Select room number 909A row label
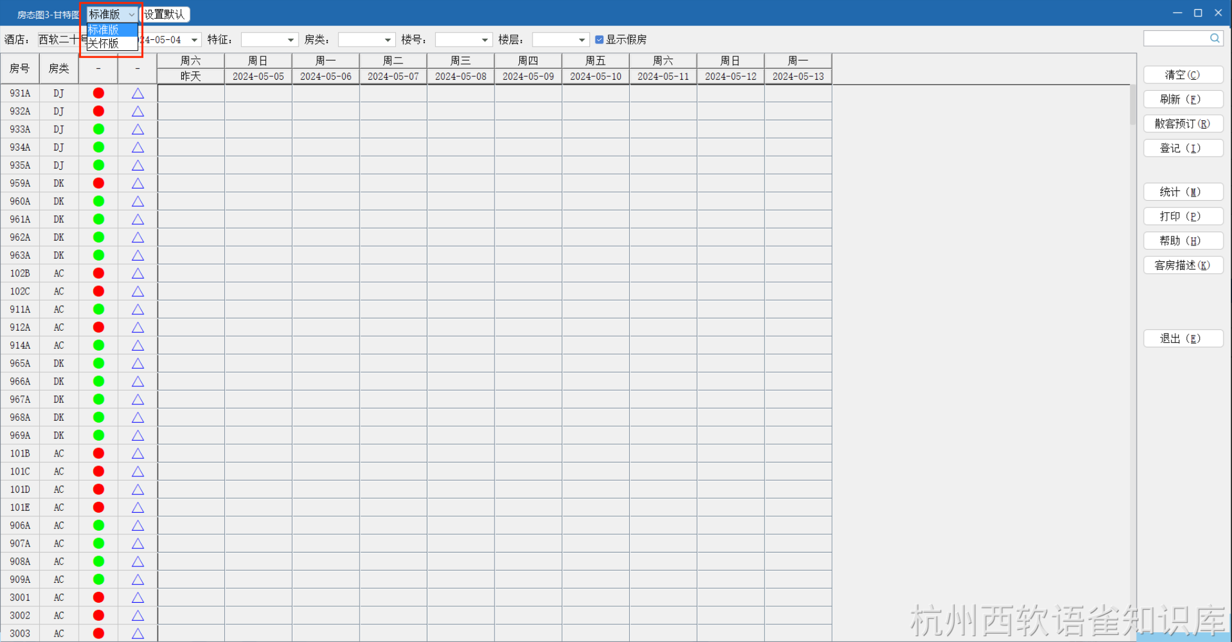 [x=20, y=580]
